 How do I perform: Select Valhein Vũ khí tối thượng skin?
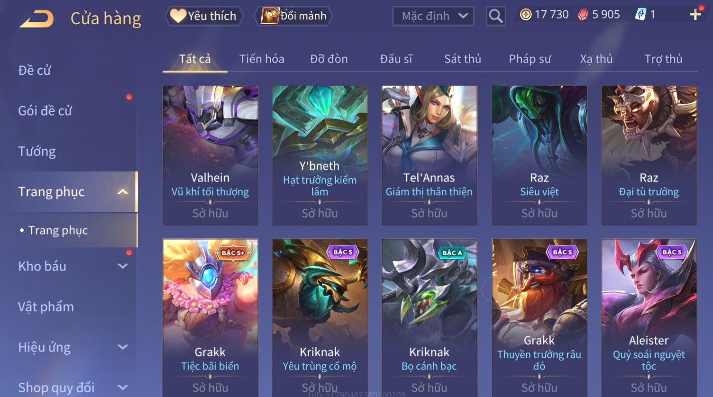pyautogui.click(x=210, y=155)
